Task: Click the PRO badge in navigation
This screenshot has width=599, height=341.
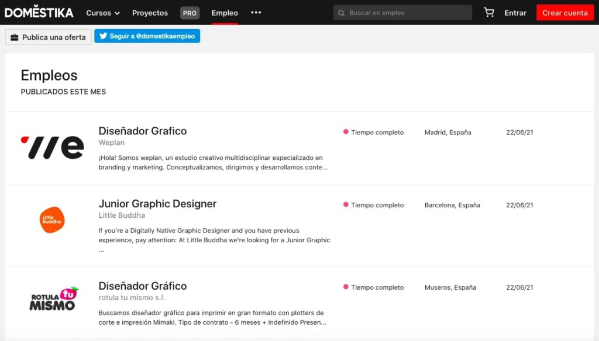Action: click(x=190, y=13)
